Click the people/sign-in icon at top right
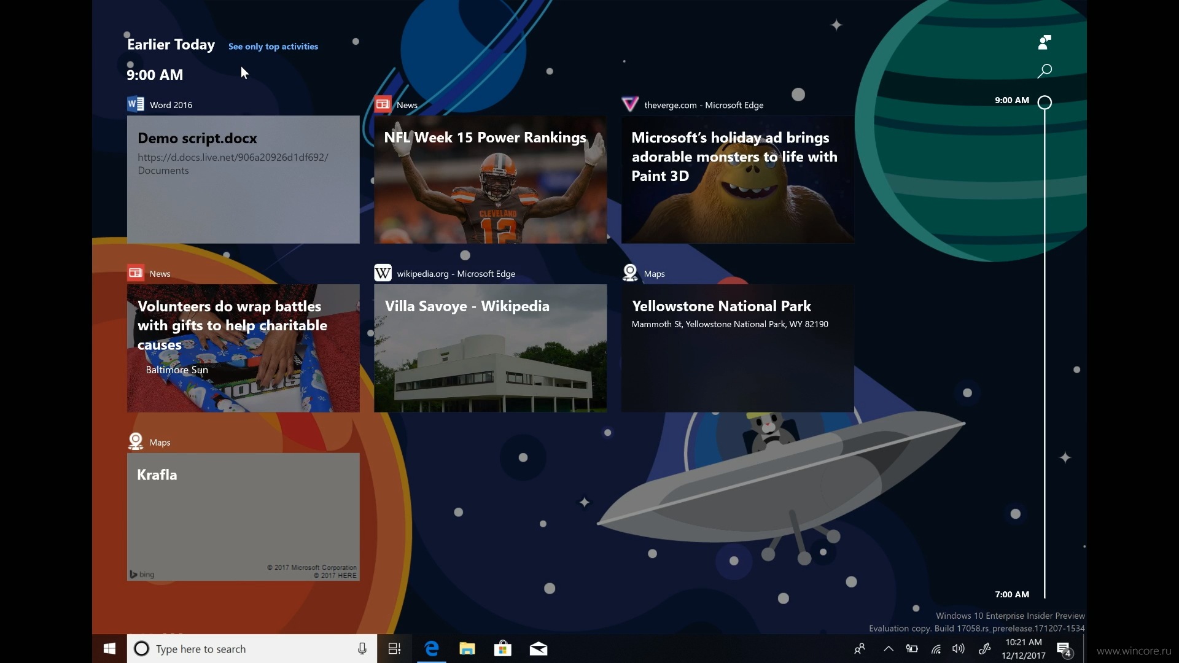Screen dimensions: 1179x663 1045,42
